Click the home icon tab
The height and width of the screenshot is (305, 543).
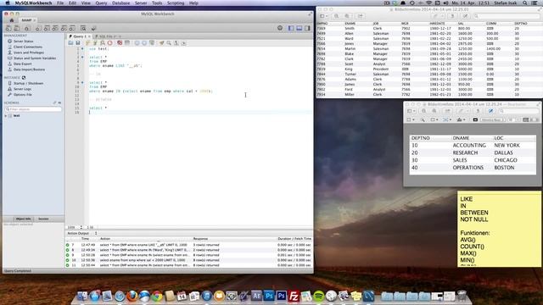11,20
